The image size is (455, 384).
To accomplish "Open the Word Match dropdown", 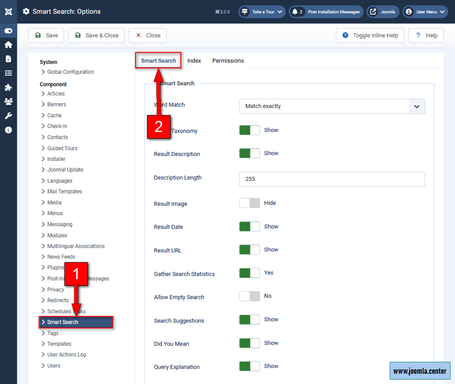I will click(x=332, y=106).
